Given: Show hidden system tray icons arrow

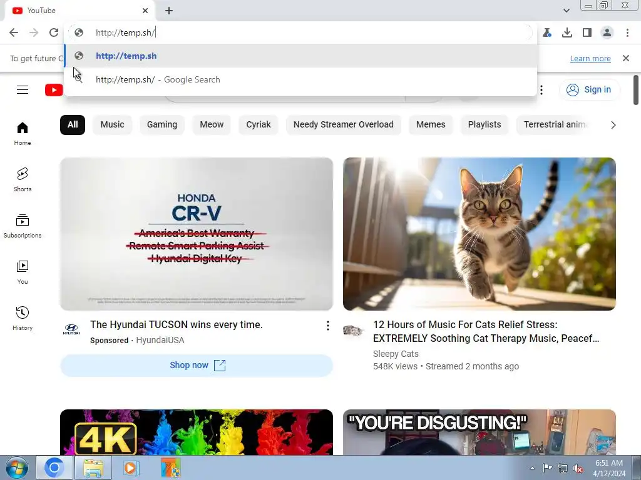Looking at the screenshot, I should tap(532, 468).
